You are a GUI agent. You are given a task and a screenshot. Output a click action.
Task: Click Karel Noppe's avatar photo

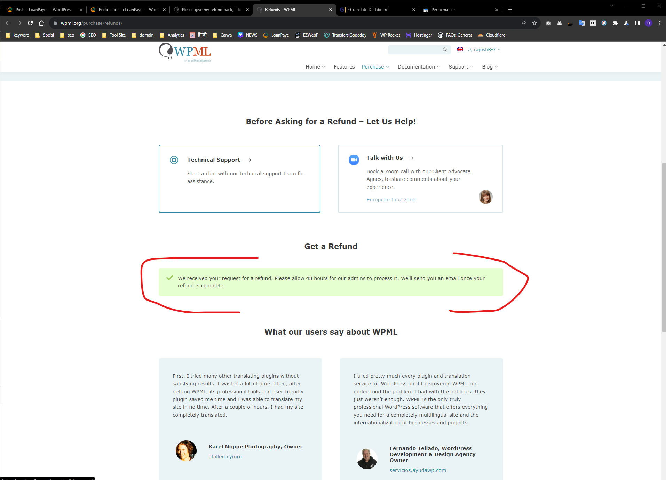point(186,451)
